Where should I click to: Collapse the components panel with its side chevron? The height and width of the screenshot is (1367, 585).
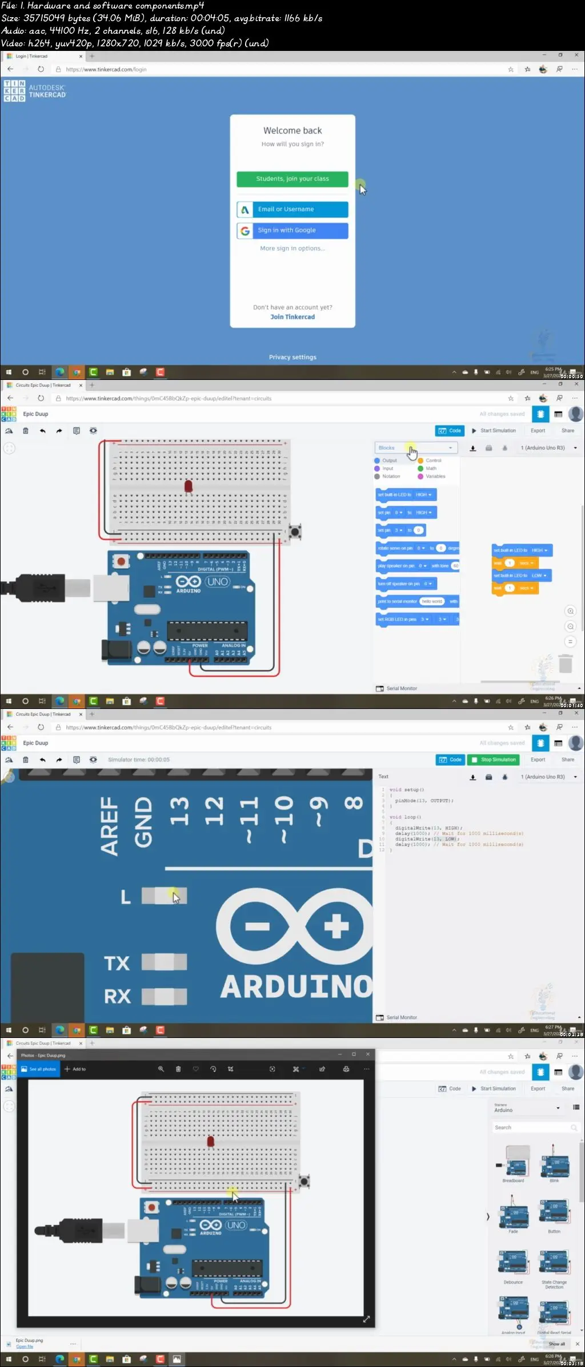[487, 1217]
